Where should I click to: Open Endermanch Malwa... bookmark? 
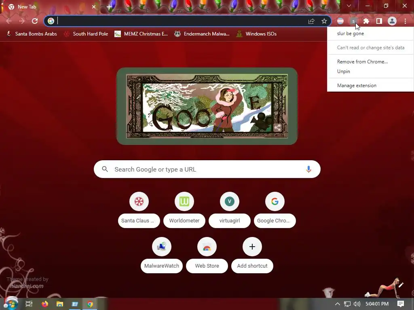(202, 34)
